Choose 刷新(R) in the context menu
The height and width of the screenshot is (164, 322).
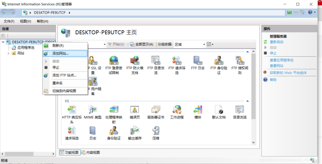[x=65, y=46]
